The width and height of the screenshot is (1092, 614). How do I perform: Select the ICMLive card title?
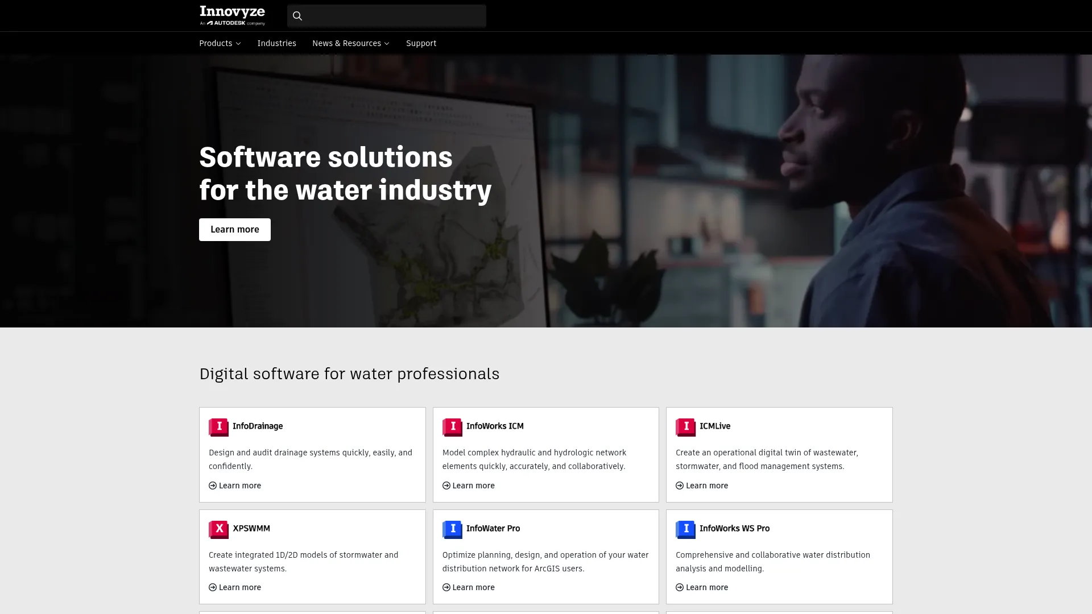point(715,426)
